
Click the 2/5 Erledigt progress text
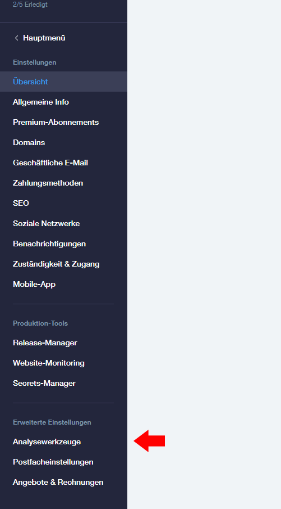coord(30,4)
